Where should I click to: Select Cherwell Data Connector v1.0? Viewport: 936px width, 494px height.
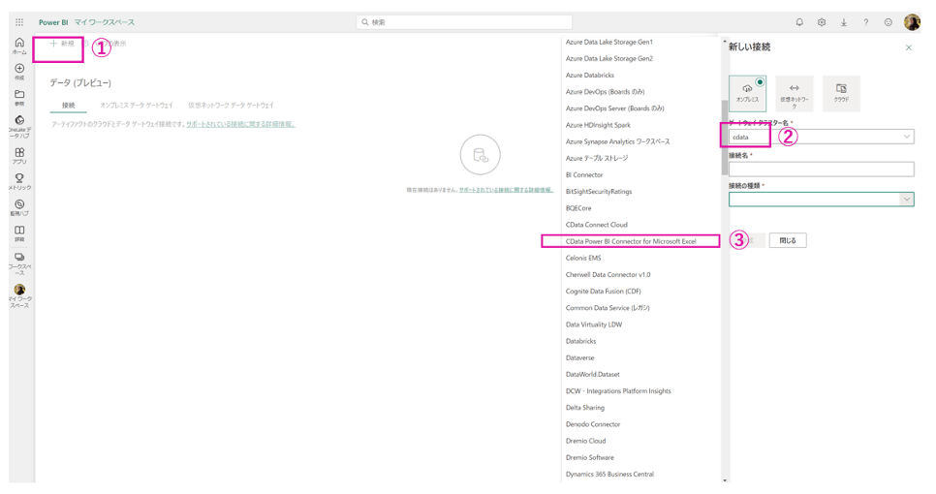tap(608, 275)
